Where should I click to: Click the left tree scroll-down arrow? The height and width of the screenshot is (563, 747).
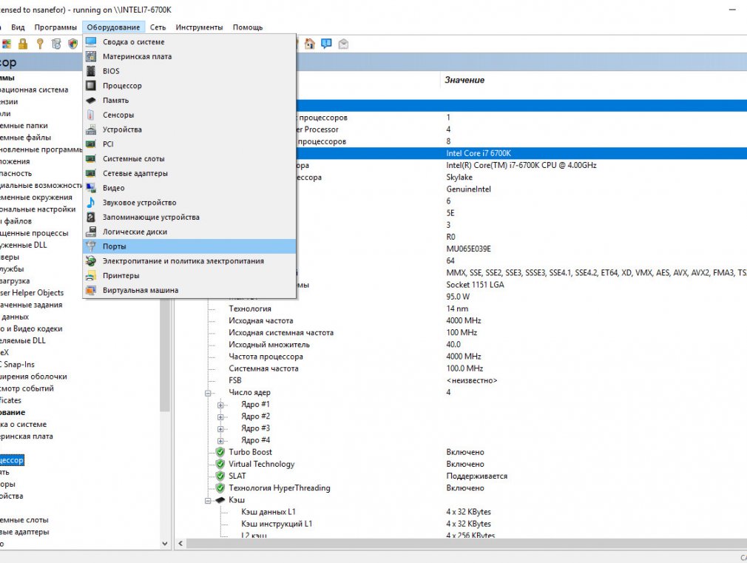[x=165, y=544]
